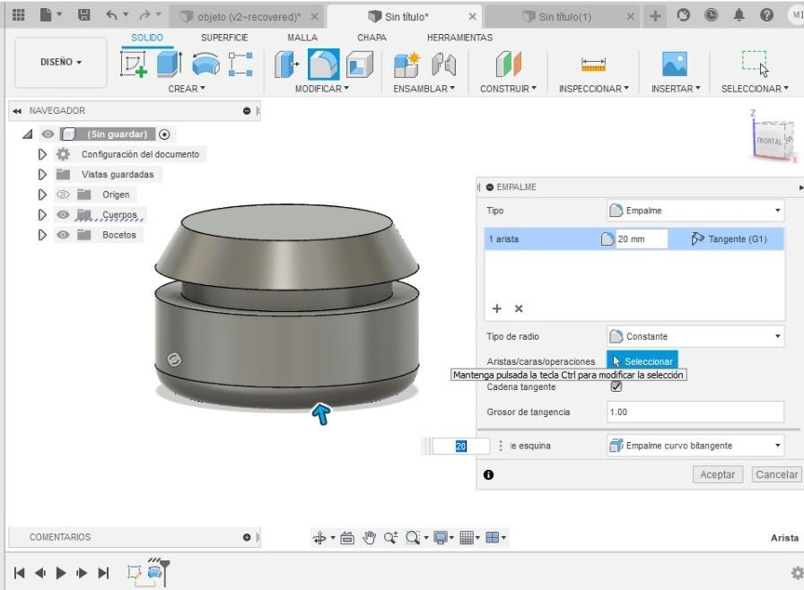The image size is (804, 590).
Task: Click the Job Status clock icon
Action: point(712,15)
